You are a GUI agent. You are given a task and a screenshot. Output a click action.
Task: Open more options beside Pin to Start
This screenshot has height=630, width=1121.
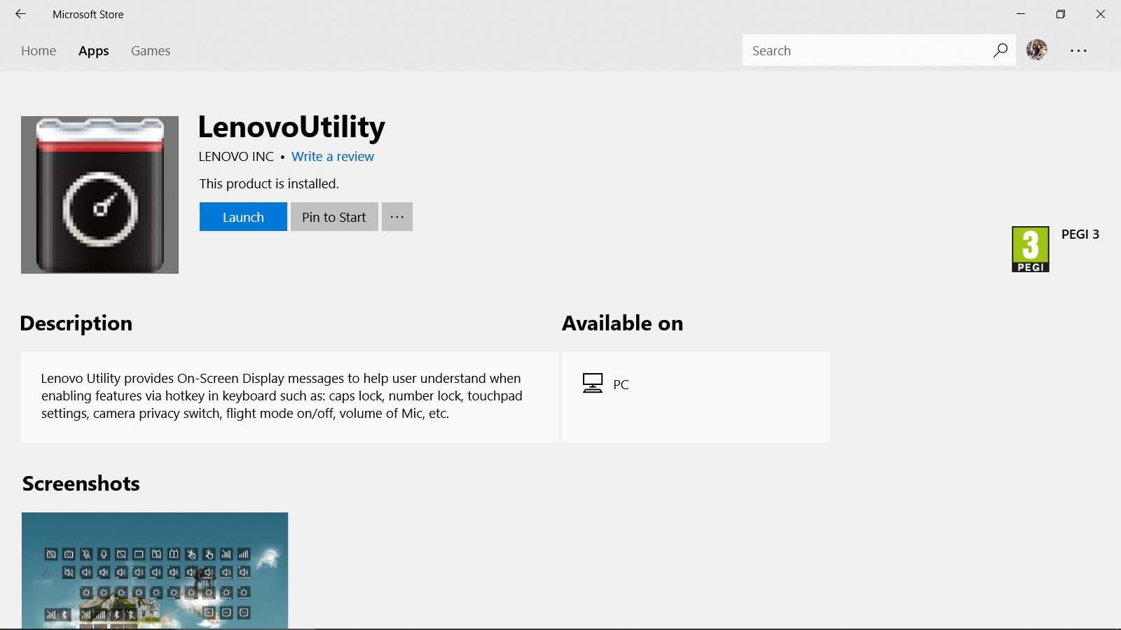pyautogui.click(x=397, y=217)
